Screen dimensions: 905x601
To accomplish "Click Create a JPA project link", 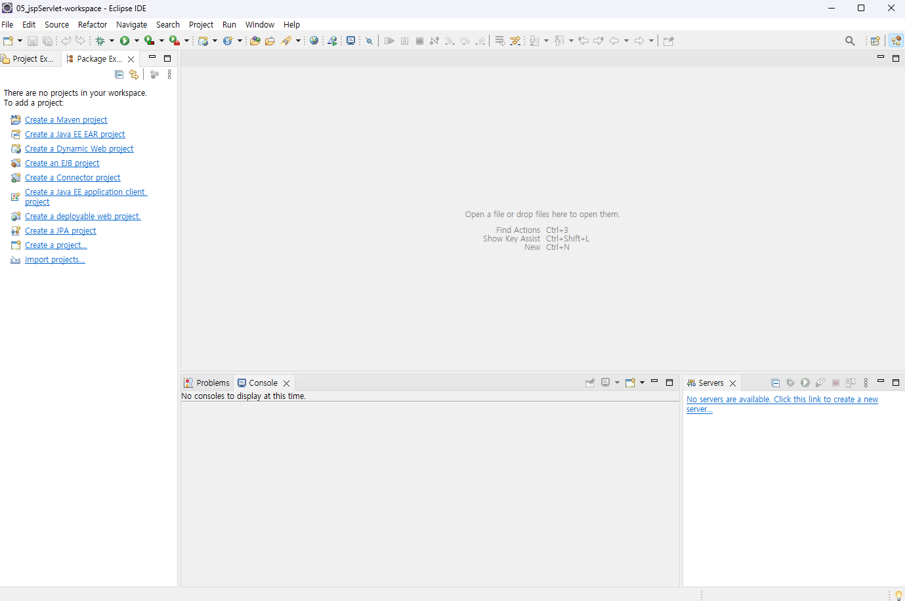I will click(60, 231).
